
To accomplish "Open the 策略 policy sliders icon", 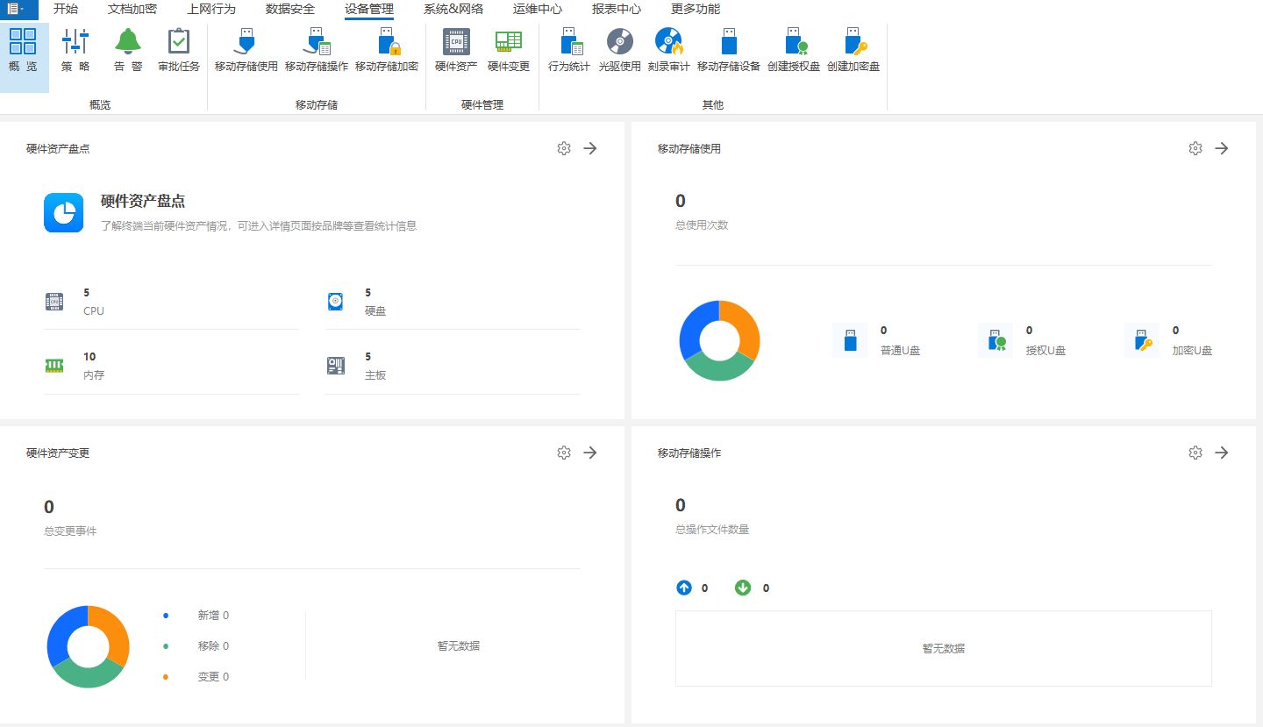I will coord(75,41).
